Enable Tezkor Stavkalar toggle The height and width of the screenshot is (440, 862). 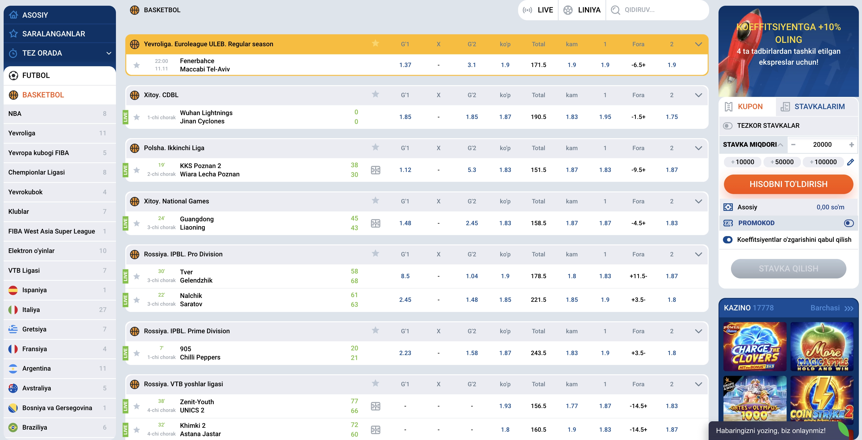tap(728, 126)
